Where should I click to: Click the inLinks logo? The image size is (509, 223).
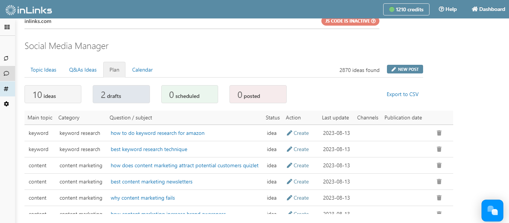point(29,9)
